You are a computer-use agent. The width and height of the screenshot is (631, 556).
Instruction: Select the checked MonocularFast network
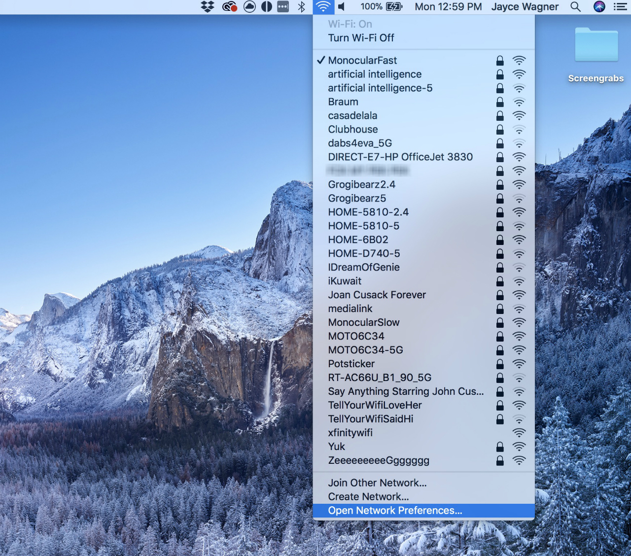423,60
